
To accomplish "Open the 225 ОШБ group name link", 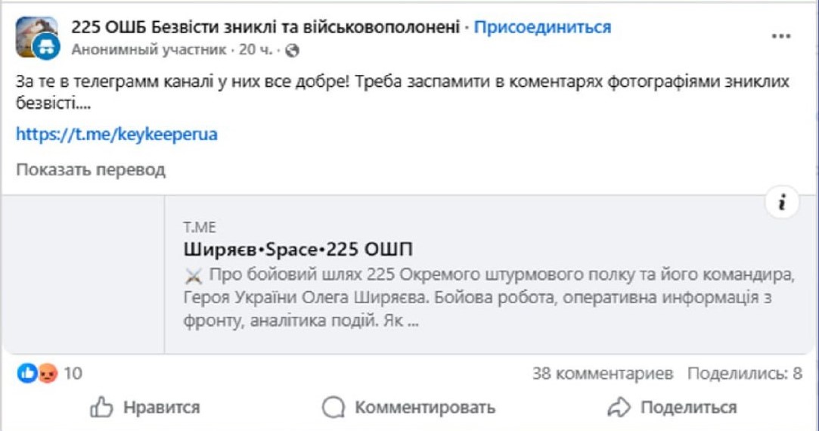I will [x=265, y=28].
